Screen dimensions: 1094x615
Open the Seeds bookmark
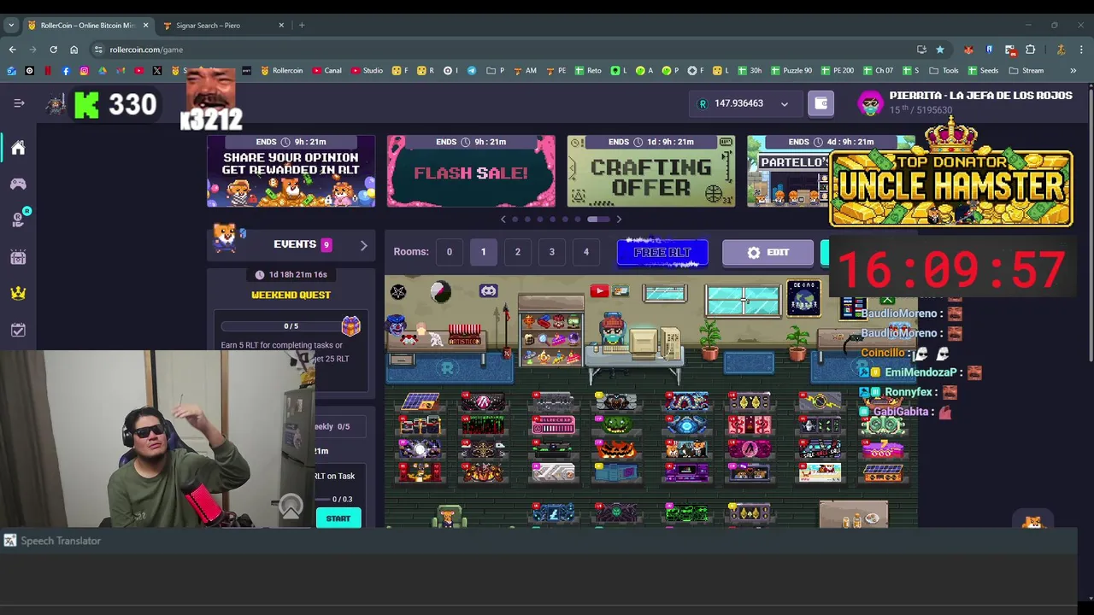click(x=984, y=70)
